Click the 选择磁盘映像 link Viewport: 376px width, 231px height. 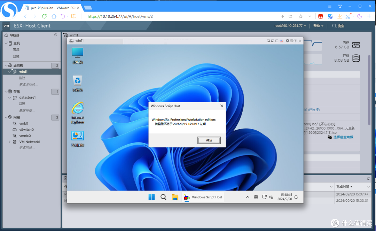click(x=343, y=137)
